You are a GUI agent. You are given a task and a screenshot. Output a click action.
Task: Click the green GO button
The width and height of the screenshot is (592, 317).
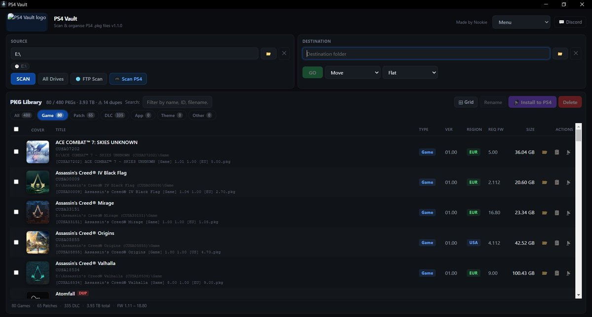[312, 72]
